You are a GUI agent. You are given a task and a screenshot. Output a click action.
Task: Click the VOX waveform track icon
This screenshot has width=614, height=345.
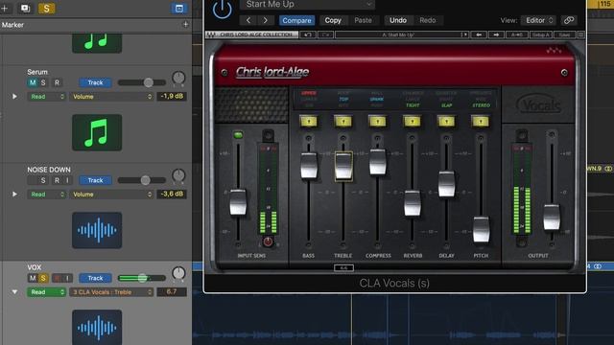point(97,327)
